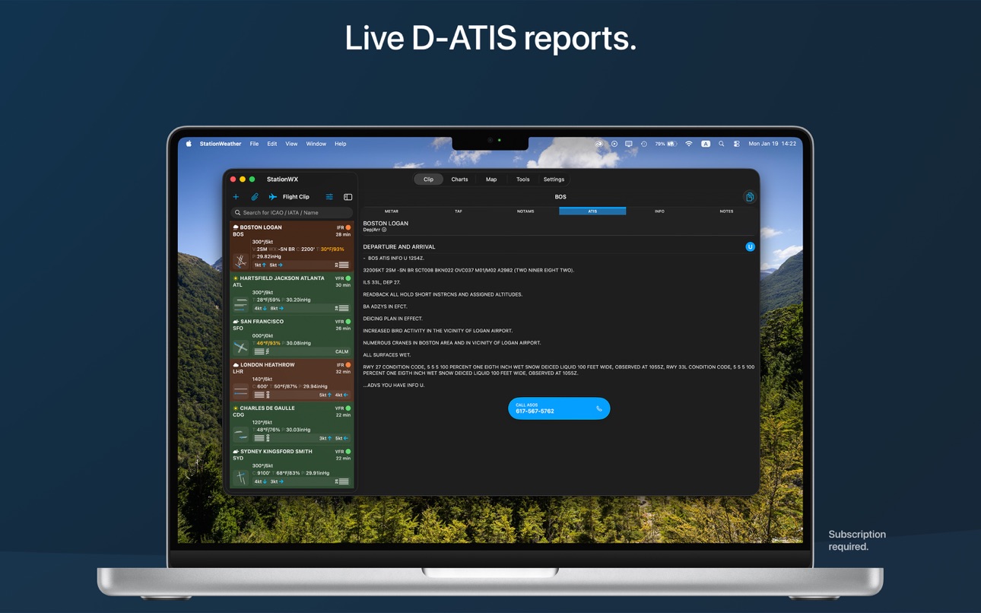
Task: Click the 'DEICING PLAN IN EFFECT.' line
Action: point(392,319)
